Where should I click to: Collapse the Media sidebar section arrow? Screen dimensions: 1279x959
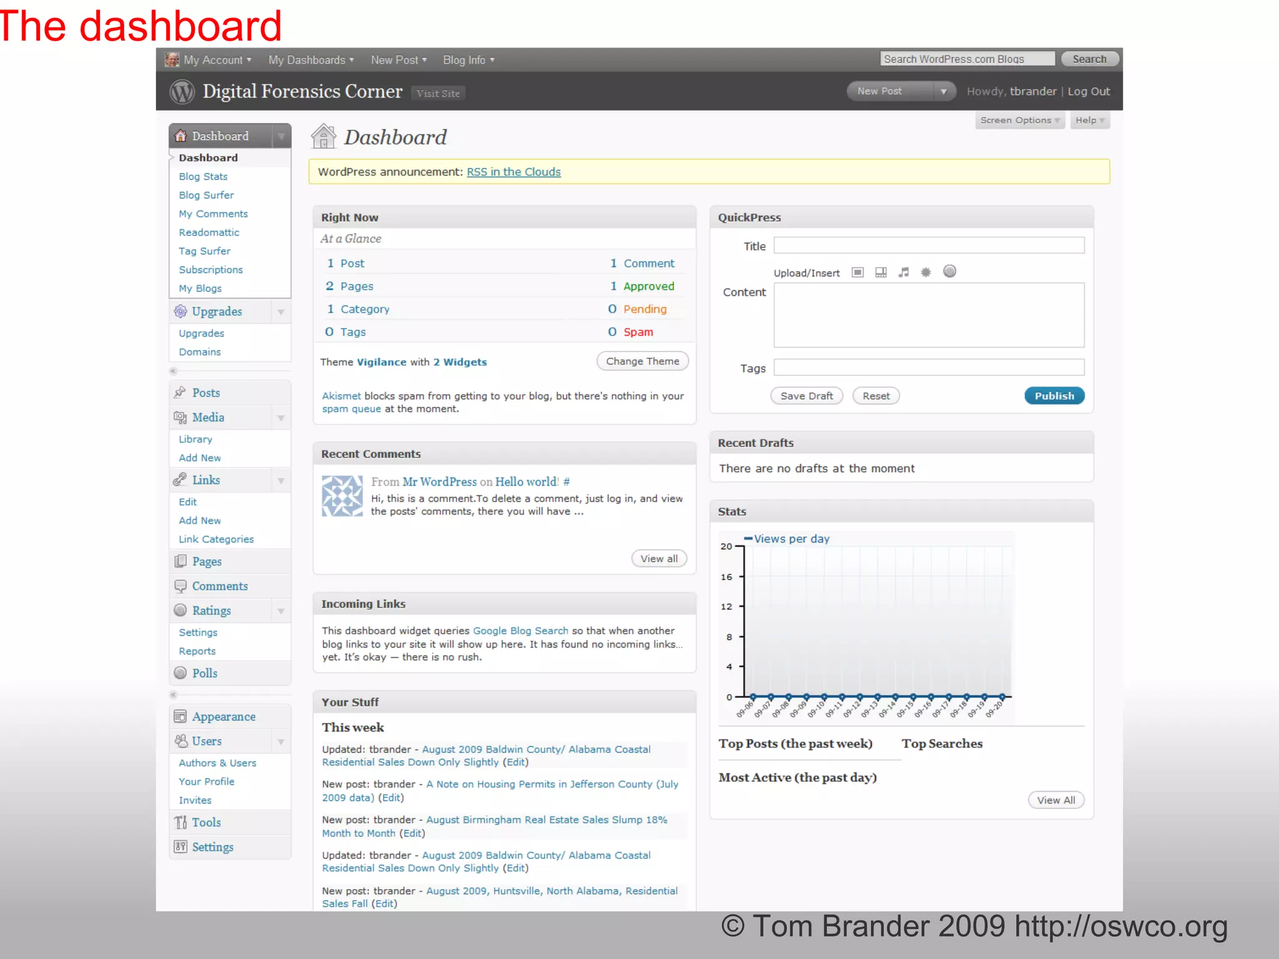tap(282, 417)
